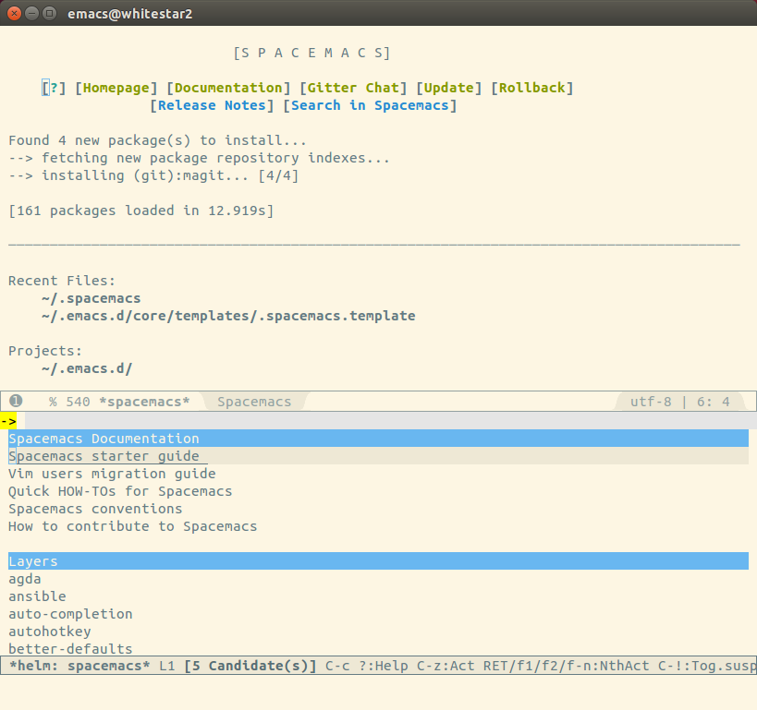The width and height of the screenshot is (757, 710).
Task: Select the ansible layer
Action: [37, 596]
